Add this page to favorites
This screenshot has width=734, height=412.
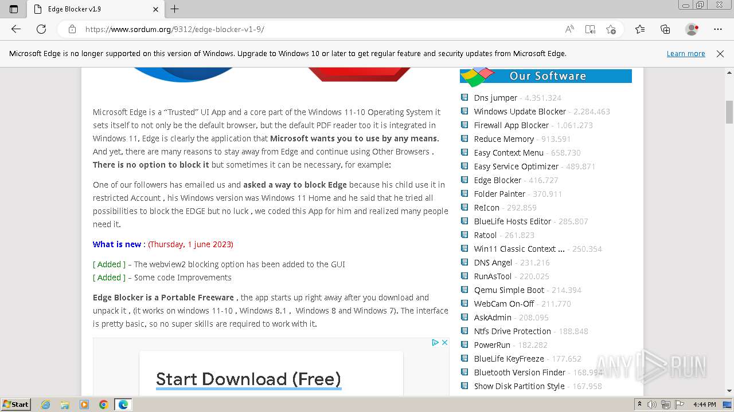pos(611,29)
